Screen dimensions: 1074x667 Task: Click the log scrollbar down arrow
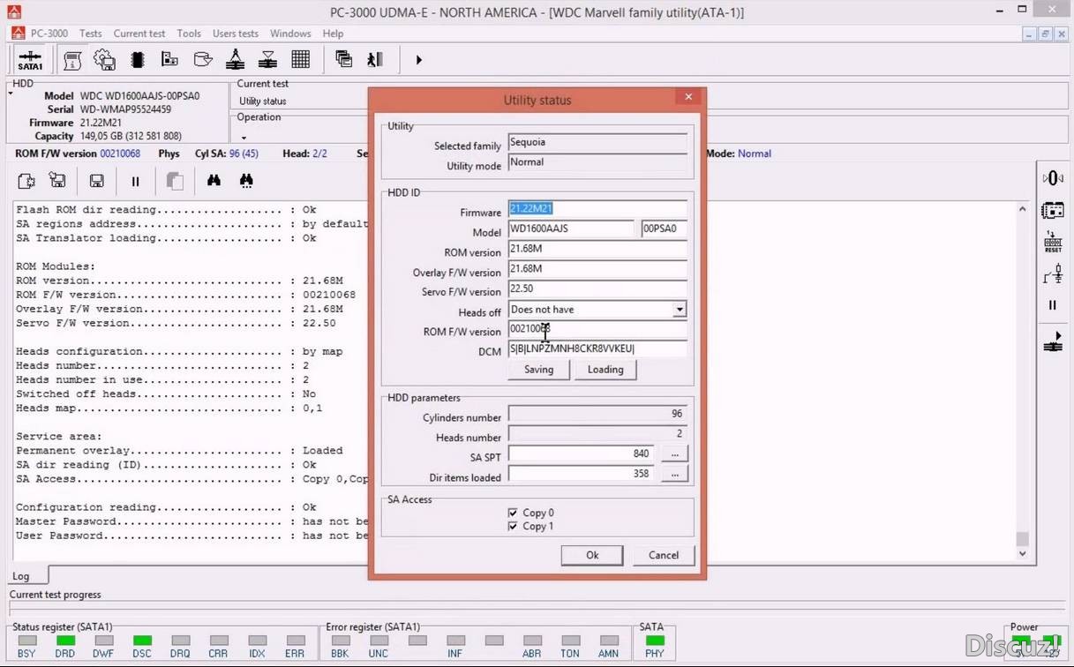1022,554
